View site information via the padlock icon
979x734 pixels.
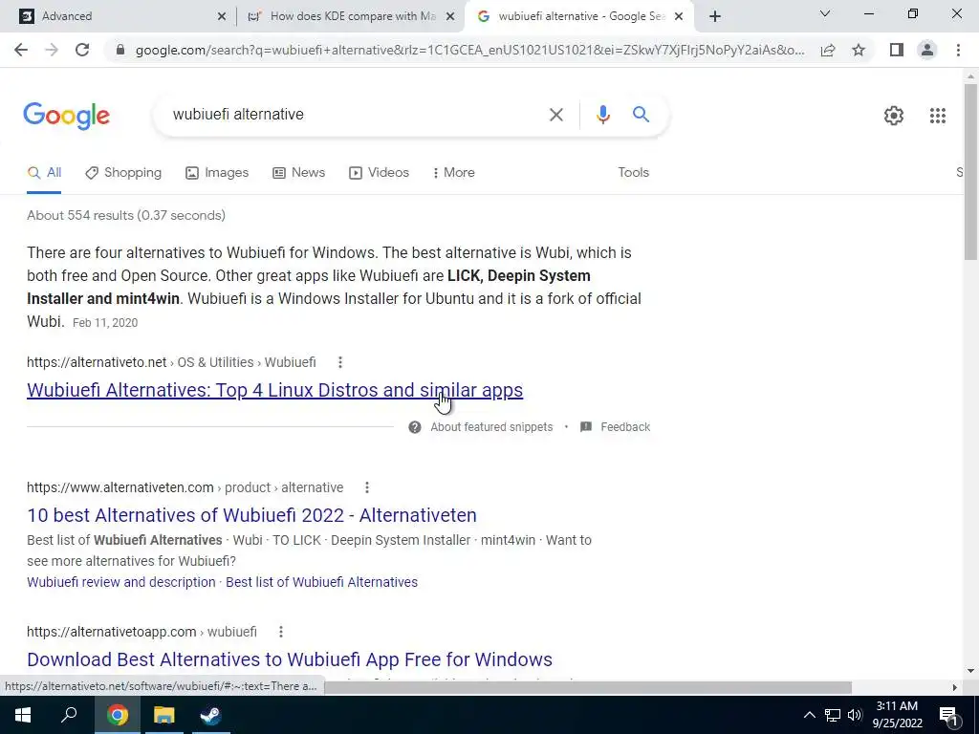[120, 50]
